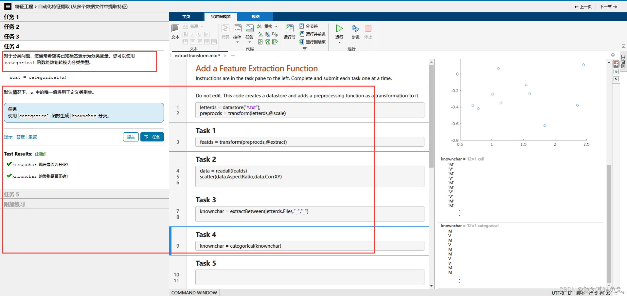Expand the 任务 1 section
This screenshot has height=296, width=627.
click(84, 17)
